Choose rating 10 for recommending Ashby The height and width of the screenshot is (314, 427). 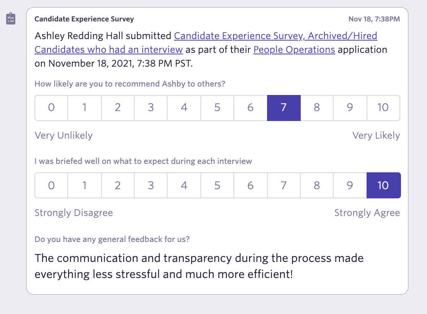tap(383, 108)
